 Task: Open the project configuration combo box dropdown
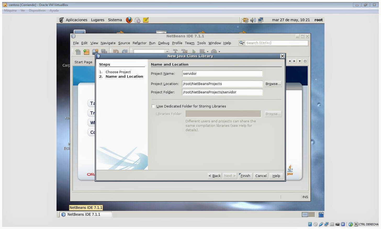click(167, 51)
